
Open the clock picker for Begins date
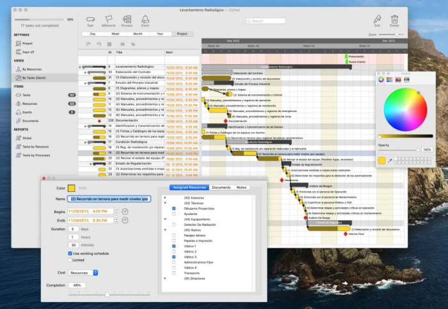tap(125, 210)
